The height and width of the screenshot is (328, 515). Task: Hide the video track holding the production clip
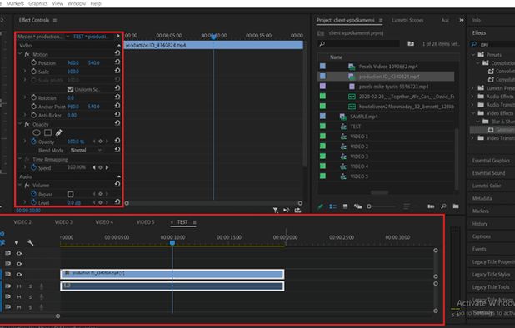point(19,274)
